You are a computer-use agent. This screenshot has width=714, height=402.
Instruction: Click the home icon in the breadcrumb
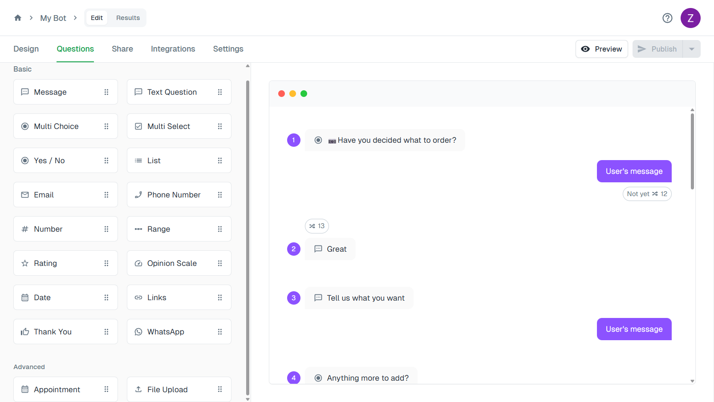18,18
